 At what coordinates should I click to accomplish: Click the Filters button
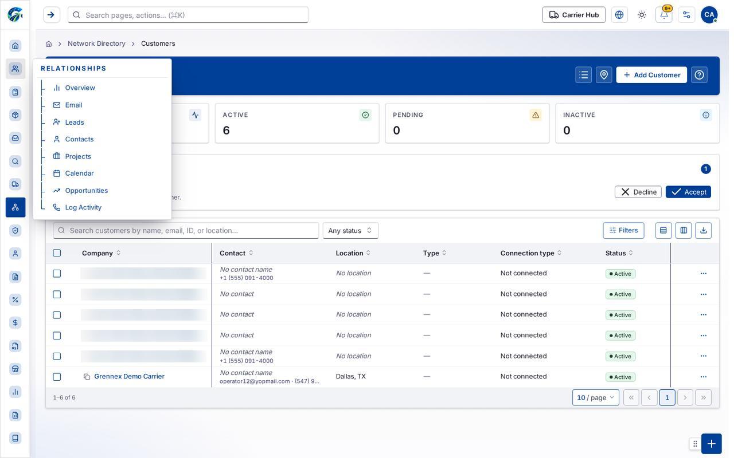pyautogui.click(x=624, y=231)
